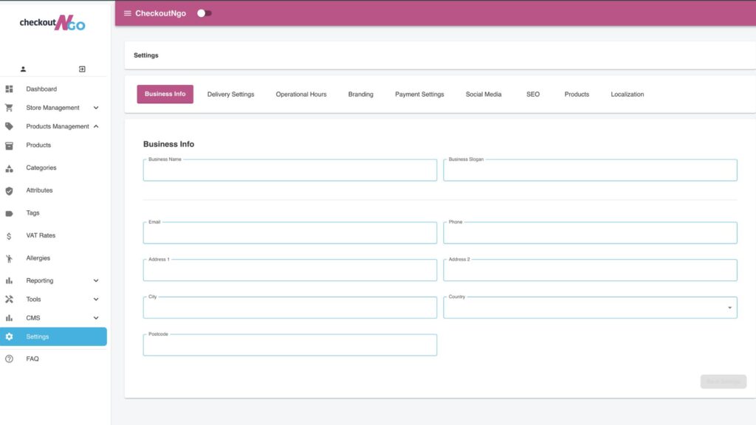Click the user profile icon in sidebar

[24, 69]
